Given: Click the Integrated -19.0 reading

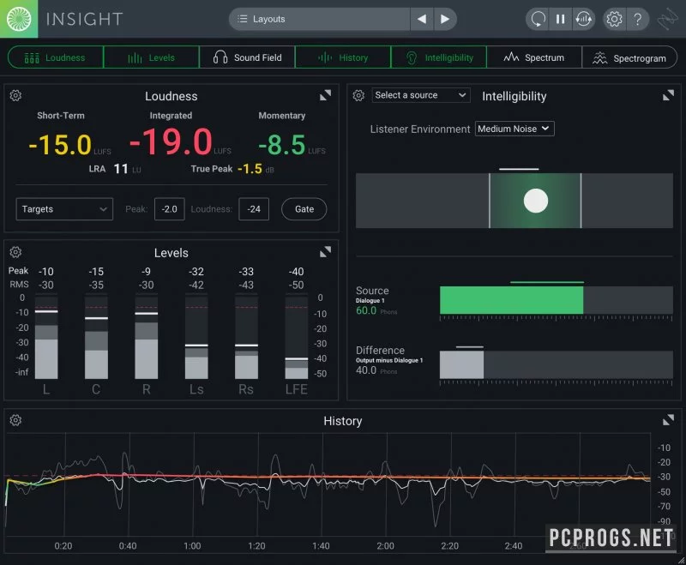Looking at the screenshot, I should click(171, 141).
